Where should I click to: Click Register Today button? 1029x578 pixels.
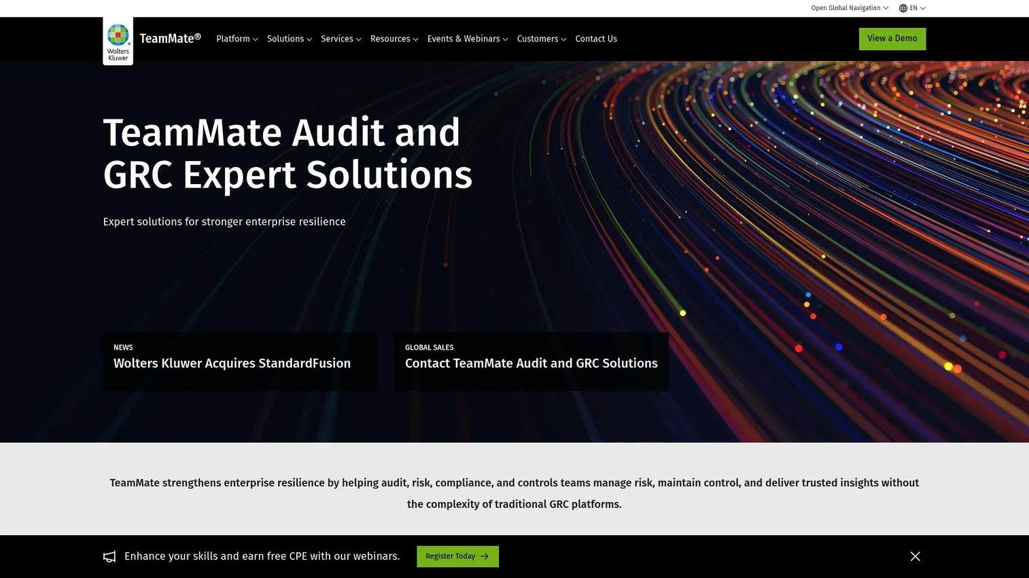[x=457, y=556]
